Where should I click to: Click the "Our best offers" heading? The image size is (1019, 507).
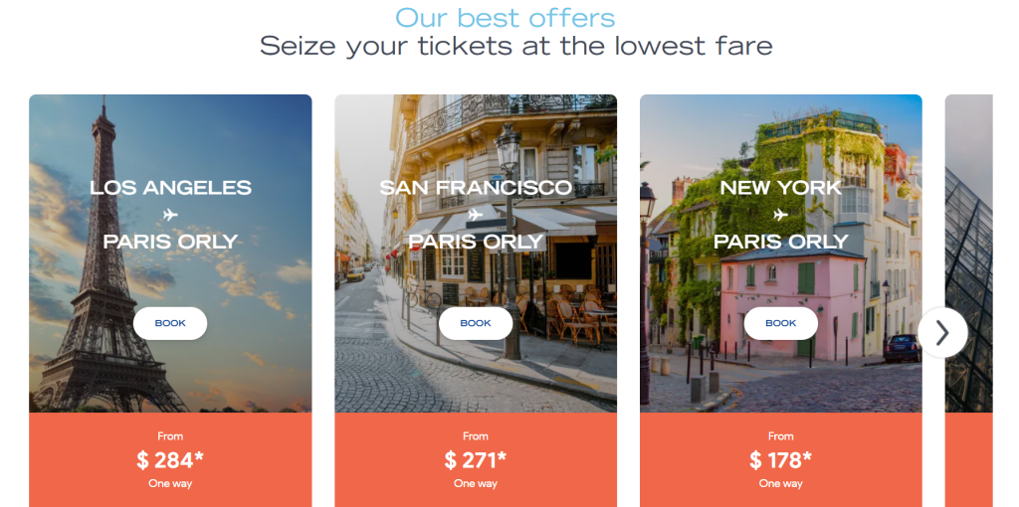[506, 18]
